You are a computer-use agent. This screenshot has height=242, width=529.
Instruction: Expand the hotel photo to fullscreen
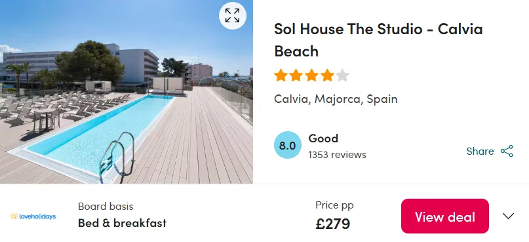(233, 16)
